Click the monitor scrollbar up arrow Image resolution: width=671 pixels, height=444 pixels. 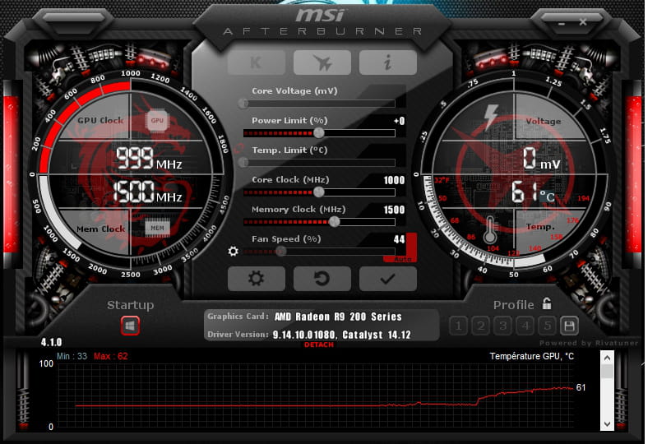pyautogui.click(x=607, y=358)
